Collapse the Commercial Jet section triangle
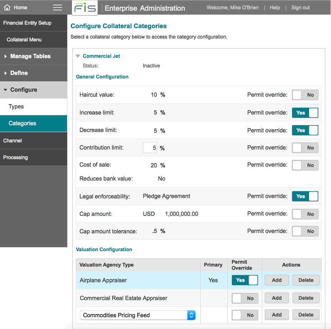The image size is (331, 329). click(x=78, y=56)
